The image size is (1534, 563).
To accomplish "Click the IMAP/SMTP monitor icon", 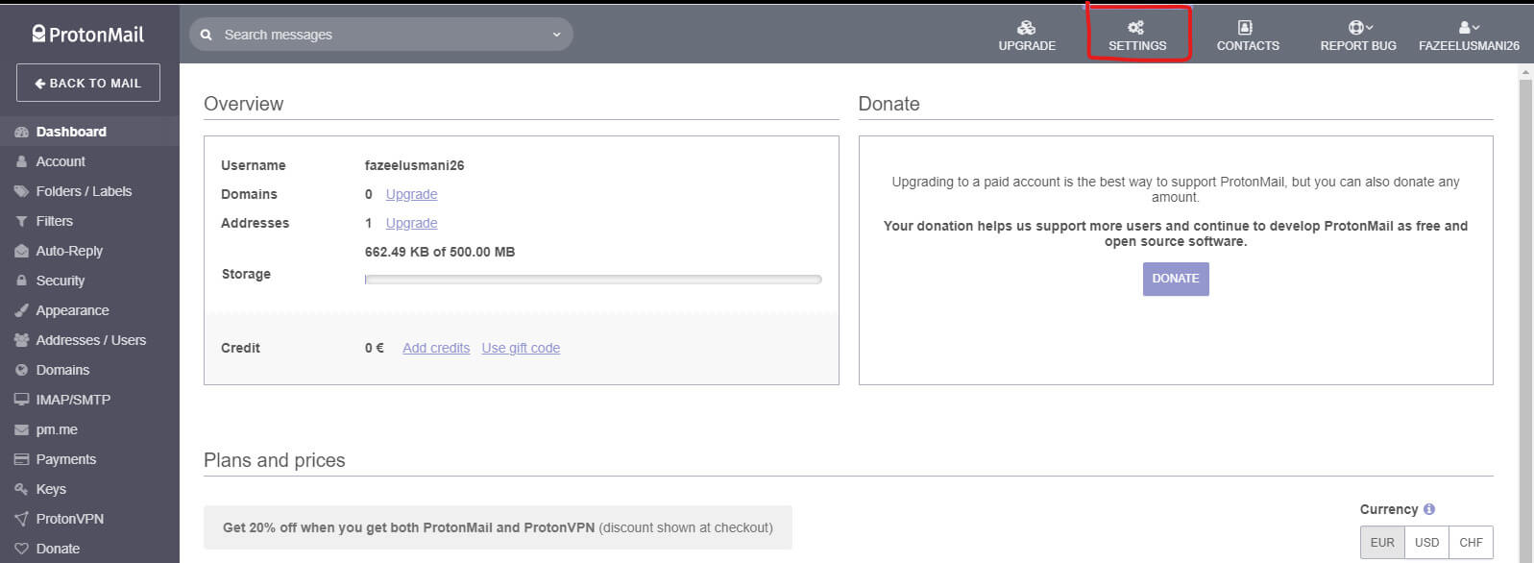I will pos(21,400).
